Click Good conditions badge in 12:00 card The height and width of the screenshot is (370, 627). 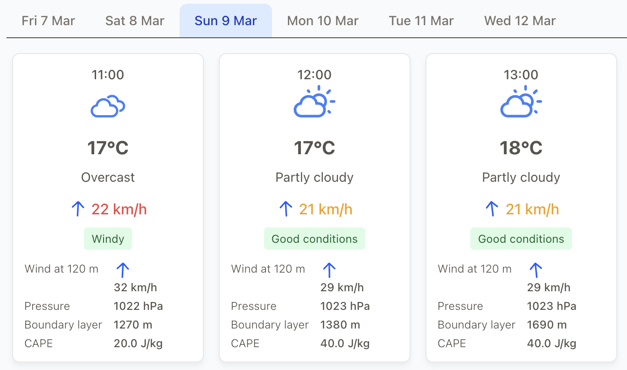tap(314, 239)
